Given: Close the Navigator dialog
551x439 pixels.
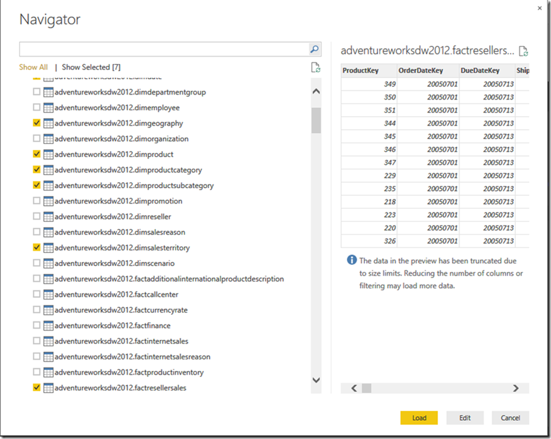Looking at the screenshot, I should click(x=540, y=8).
